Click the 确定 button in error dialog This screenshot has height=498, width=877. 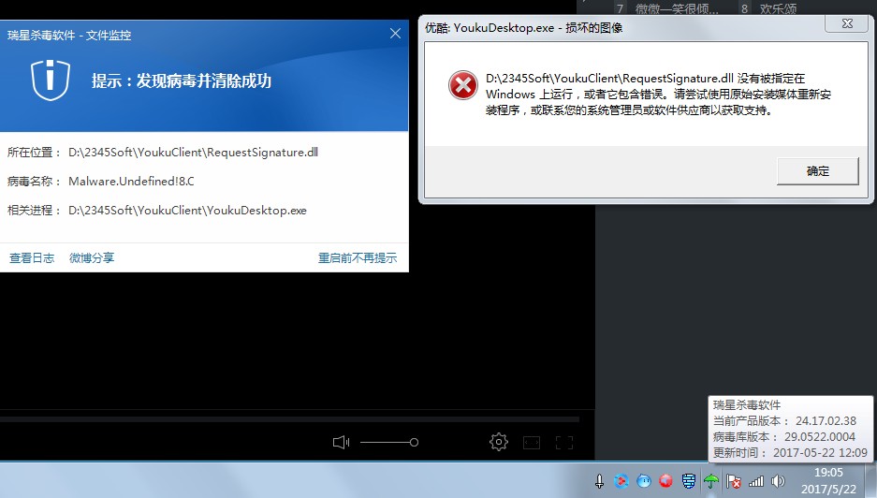point(817,170)
